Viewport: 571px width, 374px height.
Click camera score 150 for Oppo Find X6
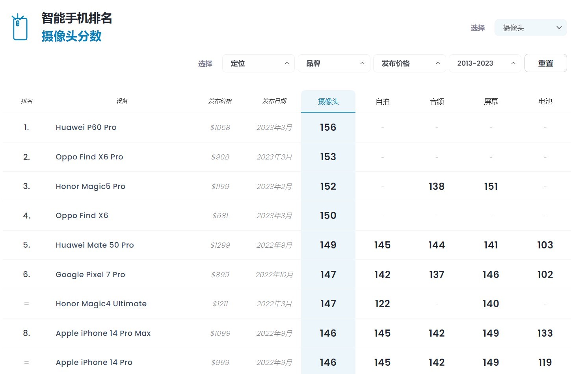tap(328, 216)
